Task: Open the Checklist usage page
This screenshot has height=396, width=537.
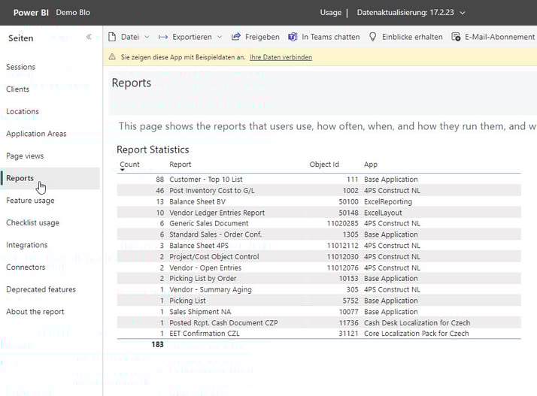Action: click(x=32, y=222)
